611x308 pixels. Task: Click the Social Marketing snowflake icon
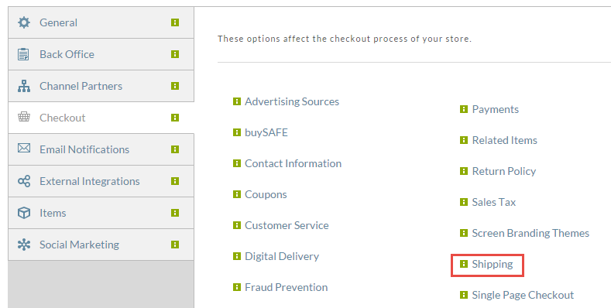pyautogui.click(x=24, y=245)
